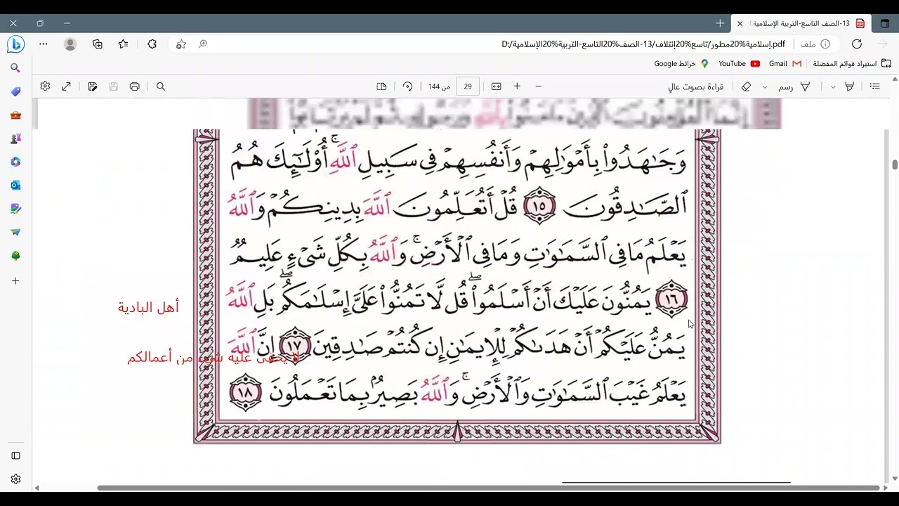899x506 pixels.
Task: Click the vertical scrollbar thumb
Action: coord(895,164)
